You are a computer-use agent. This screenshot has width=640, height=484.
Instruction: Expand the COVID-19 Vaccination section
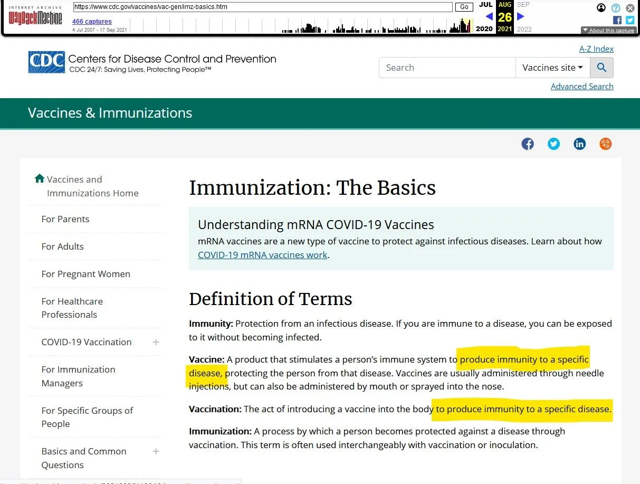pyautogui.click(x=156, y=342)
